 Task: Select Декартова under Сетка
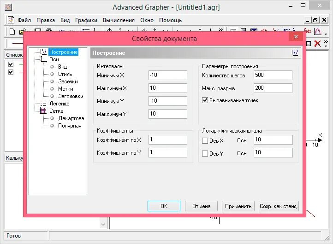coord(71,118)
